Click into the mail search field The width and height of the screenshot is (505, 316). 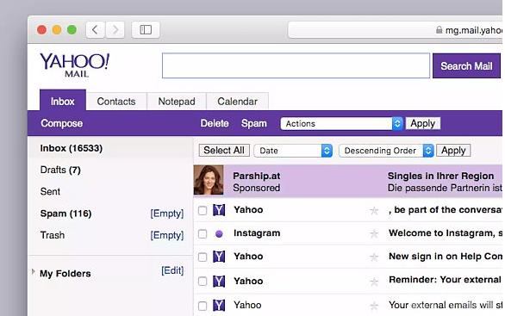(296, 65)
